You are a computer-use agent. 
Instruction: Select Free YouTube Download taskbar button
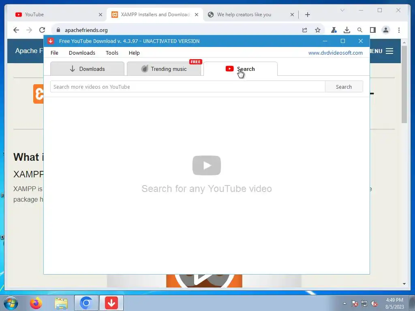[x=111, y=303]
